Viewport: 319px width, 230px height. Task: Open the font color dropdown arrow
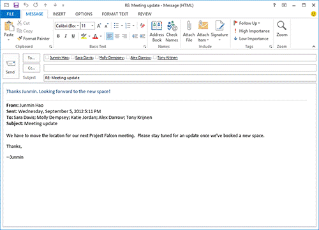[101, 36]
